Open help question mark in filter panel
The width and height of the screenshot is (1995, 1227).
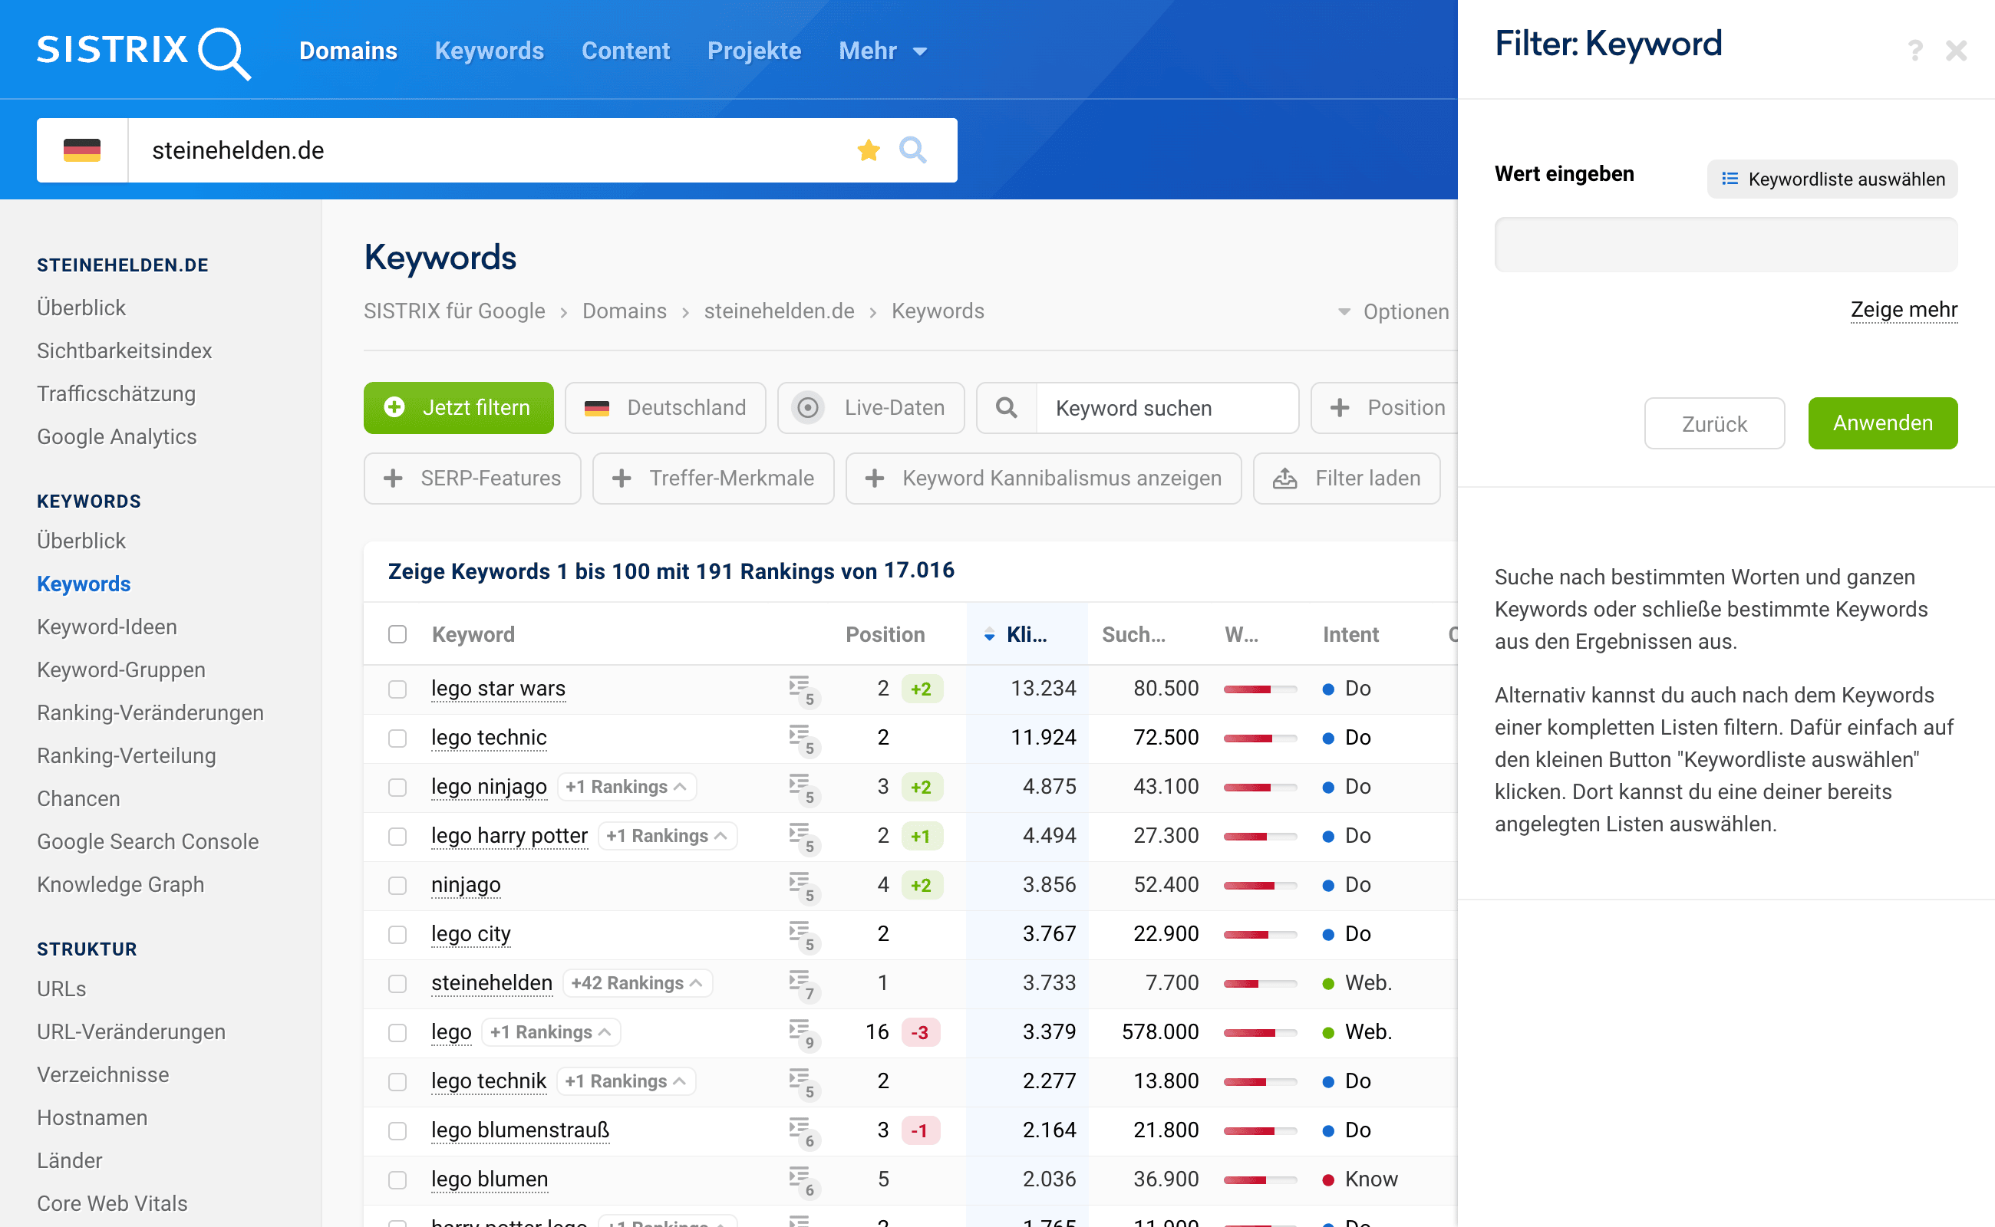1914,51
